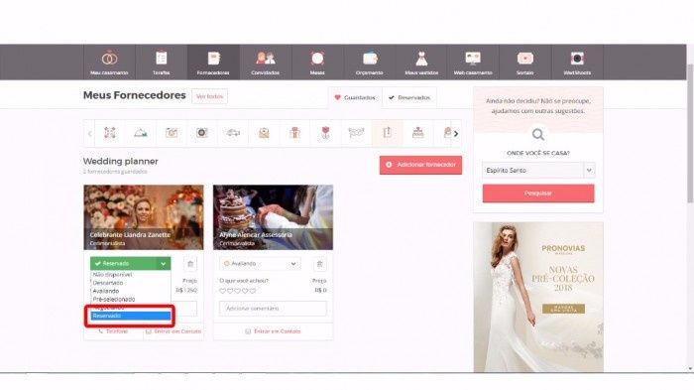The width and height of the screenshot is (694, 390).
Task: Select the highlighted wedding planner clipboard icon
Action: click(388, 133)
